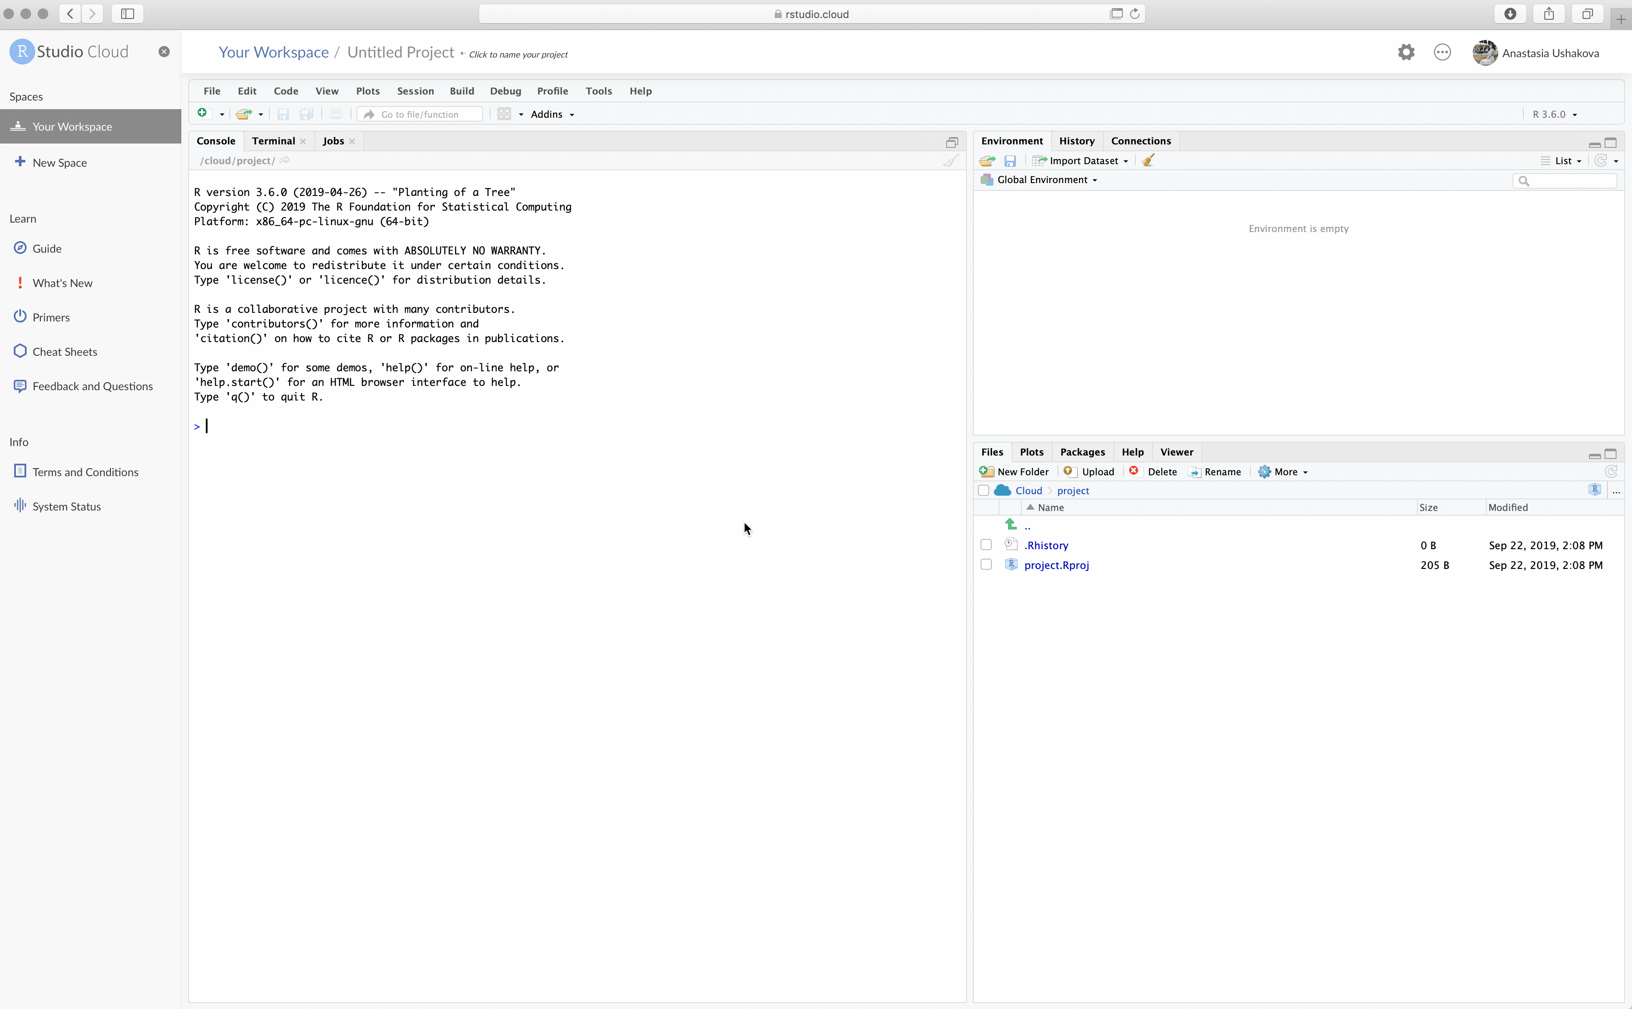Viewport: 1632px width, 1009px height.
Task: Open the Session menu
Action: tap(415, 91)
